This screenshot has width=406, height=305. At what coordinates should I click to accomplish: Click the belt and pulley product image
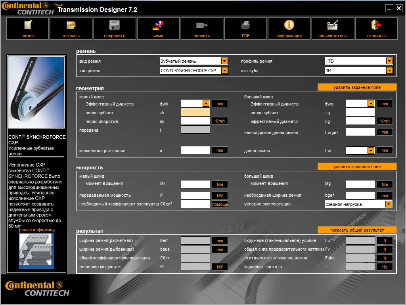[36, 92]
